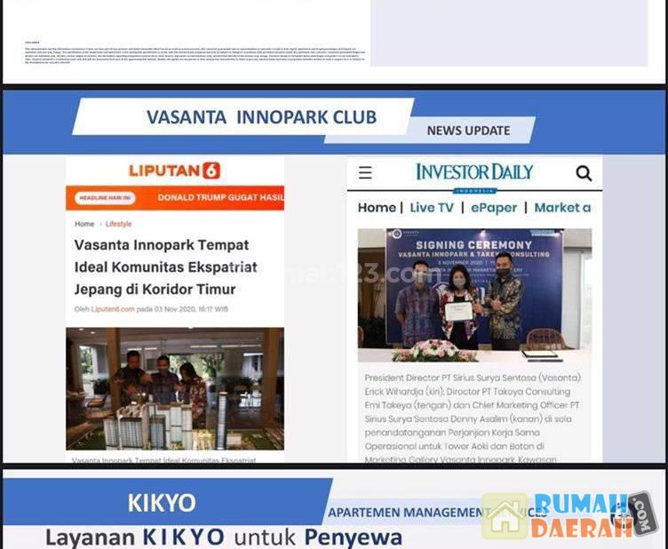
Task: Select the Headline Hari Ini badge
Action: click(x=105, y=198)
